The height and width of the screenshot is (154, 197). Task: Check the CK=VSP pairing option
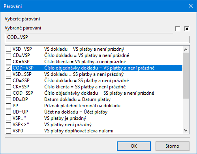pos(9,62)
